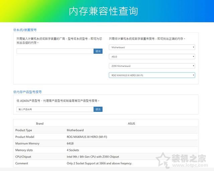Click the ADATA product number input field
This screenshot has height=171, width=214.
[55, 109]
